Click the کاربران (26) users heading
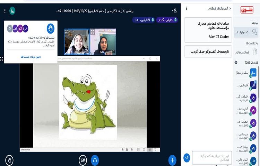The width and height of the screenshot is (260, 166). [x=251, y=63]
